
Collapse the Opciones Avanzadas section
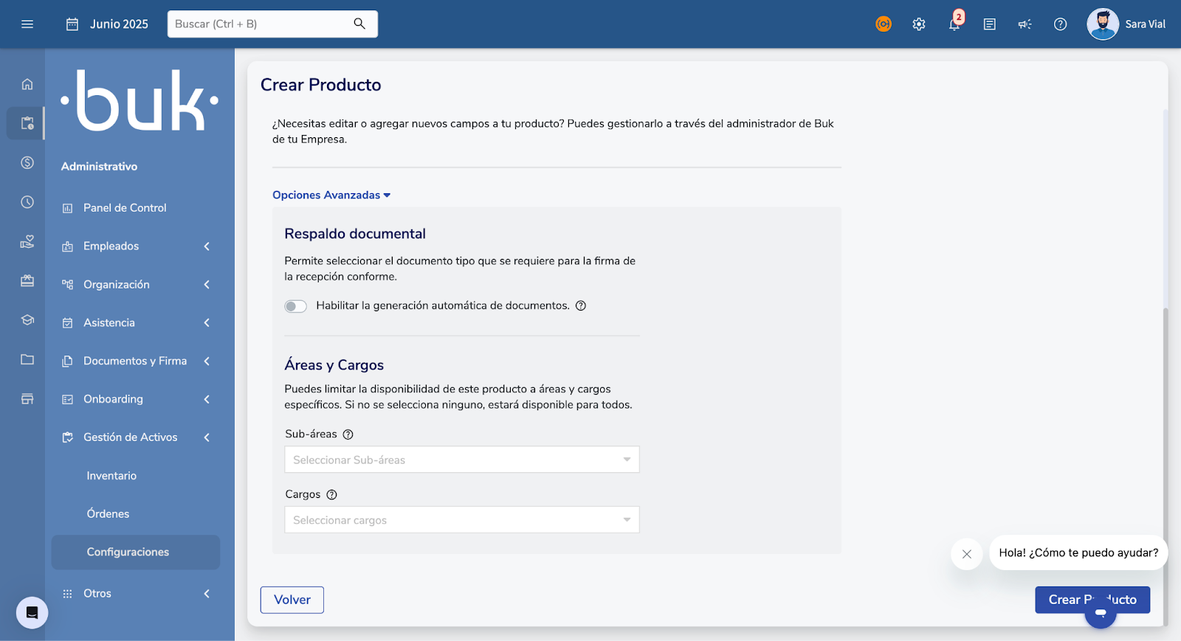(331, 195)
